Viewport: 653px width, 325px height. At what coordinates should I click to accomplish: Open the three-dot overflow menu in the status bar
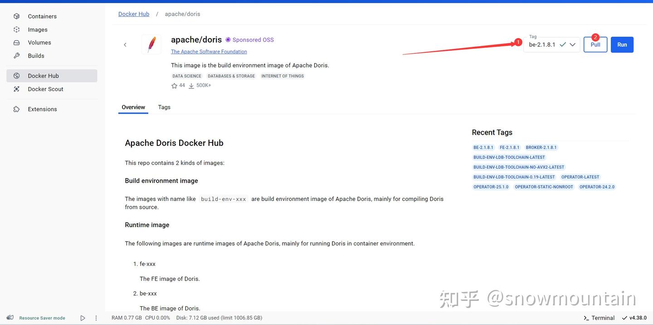pyautogui.click(x=96, y=318)
